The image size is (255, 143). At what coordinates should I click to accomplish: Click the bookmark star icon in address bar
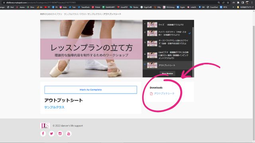point(228,3)
